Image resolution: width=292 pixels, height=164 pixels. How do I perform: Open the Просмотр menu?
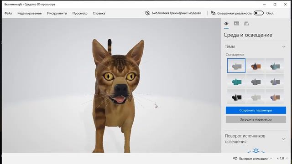tap(80, 13)
